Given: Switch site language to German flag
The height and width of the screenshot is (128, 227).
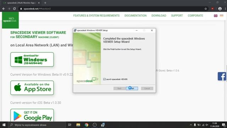Looking at the screenshot, I should pos(221,16).
